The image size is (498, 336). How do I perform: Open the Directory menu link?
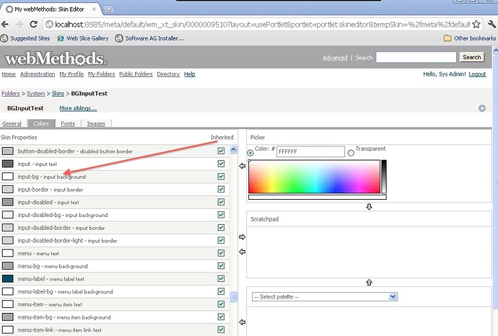coord(168,74)
